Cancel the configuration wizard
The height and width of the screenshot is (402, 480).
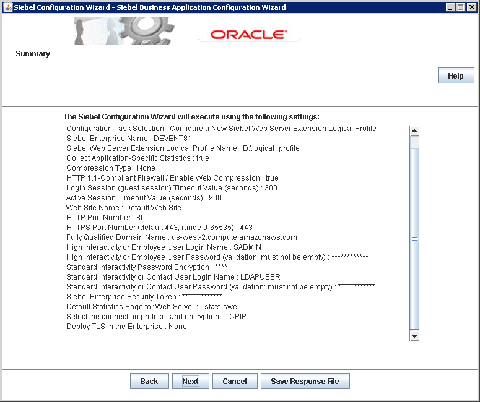tap(235, 381)
